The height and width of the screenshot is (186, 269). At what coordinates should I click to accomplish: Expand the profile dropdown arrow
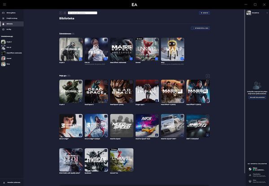(267, 13)
